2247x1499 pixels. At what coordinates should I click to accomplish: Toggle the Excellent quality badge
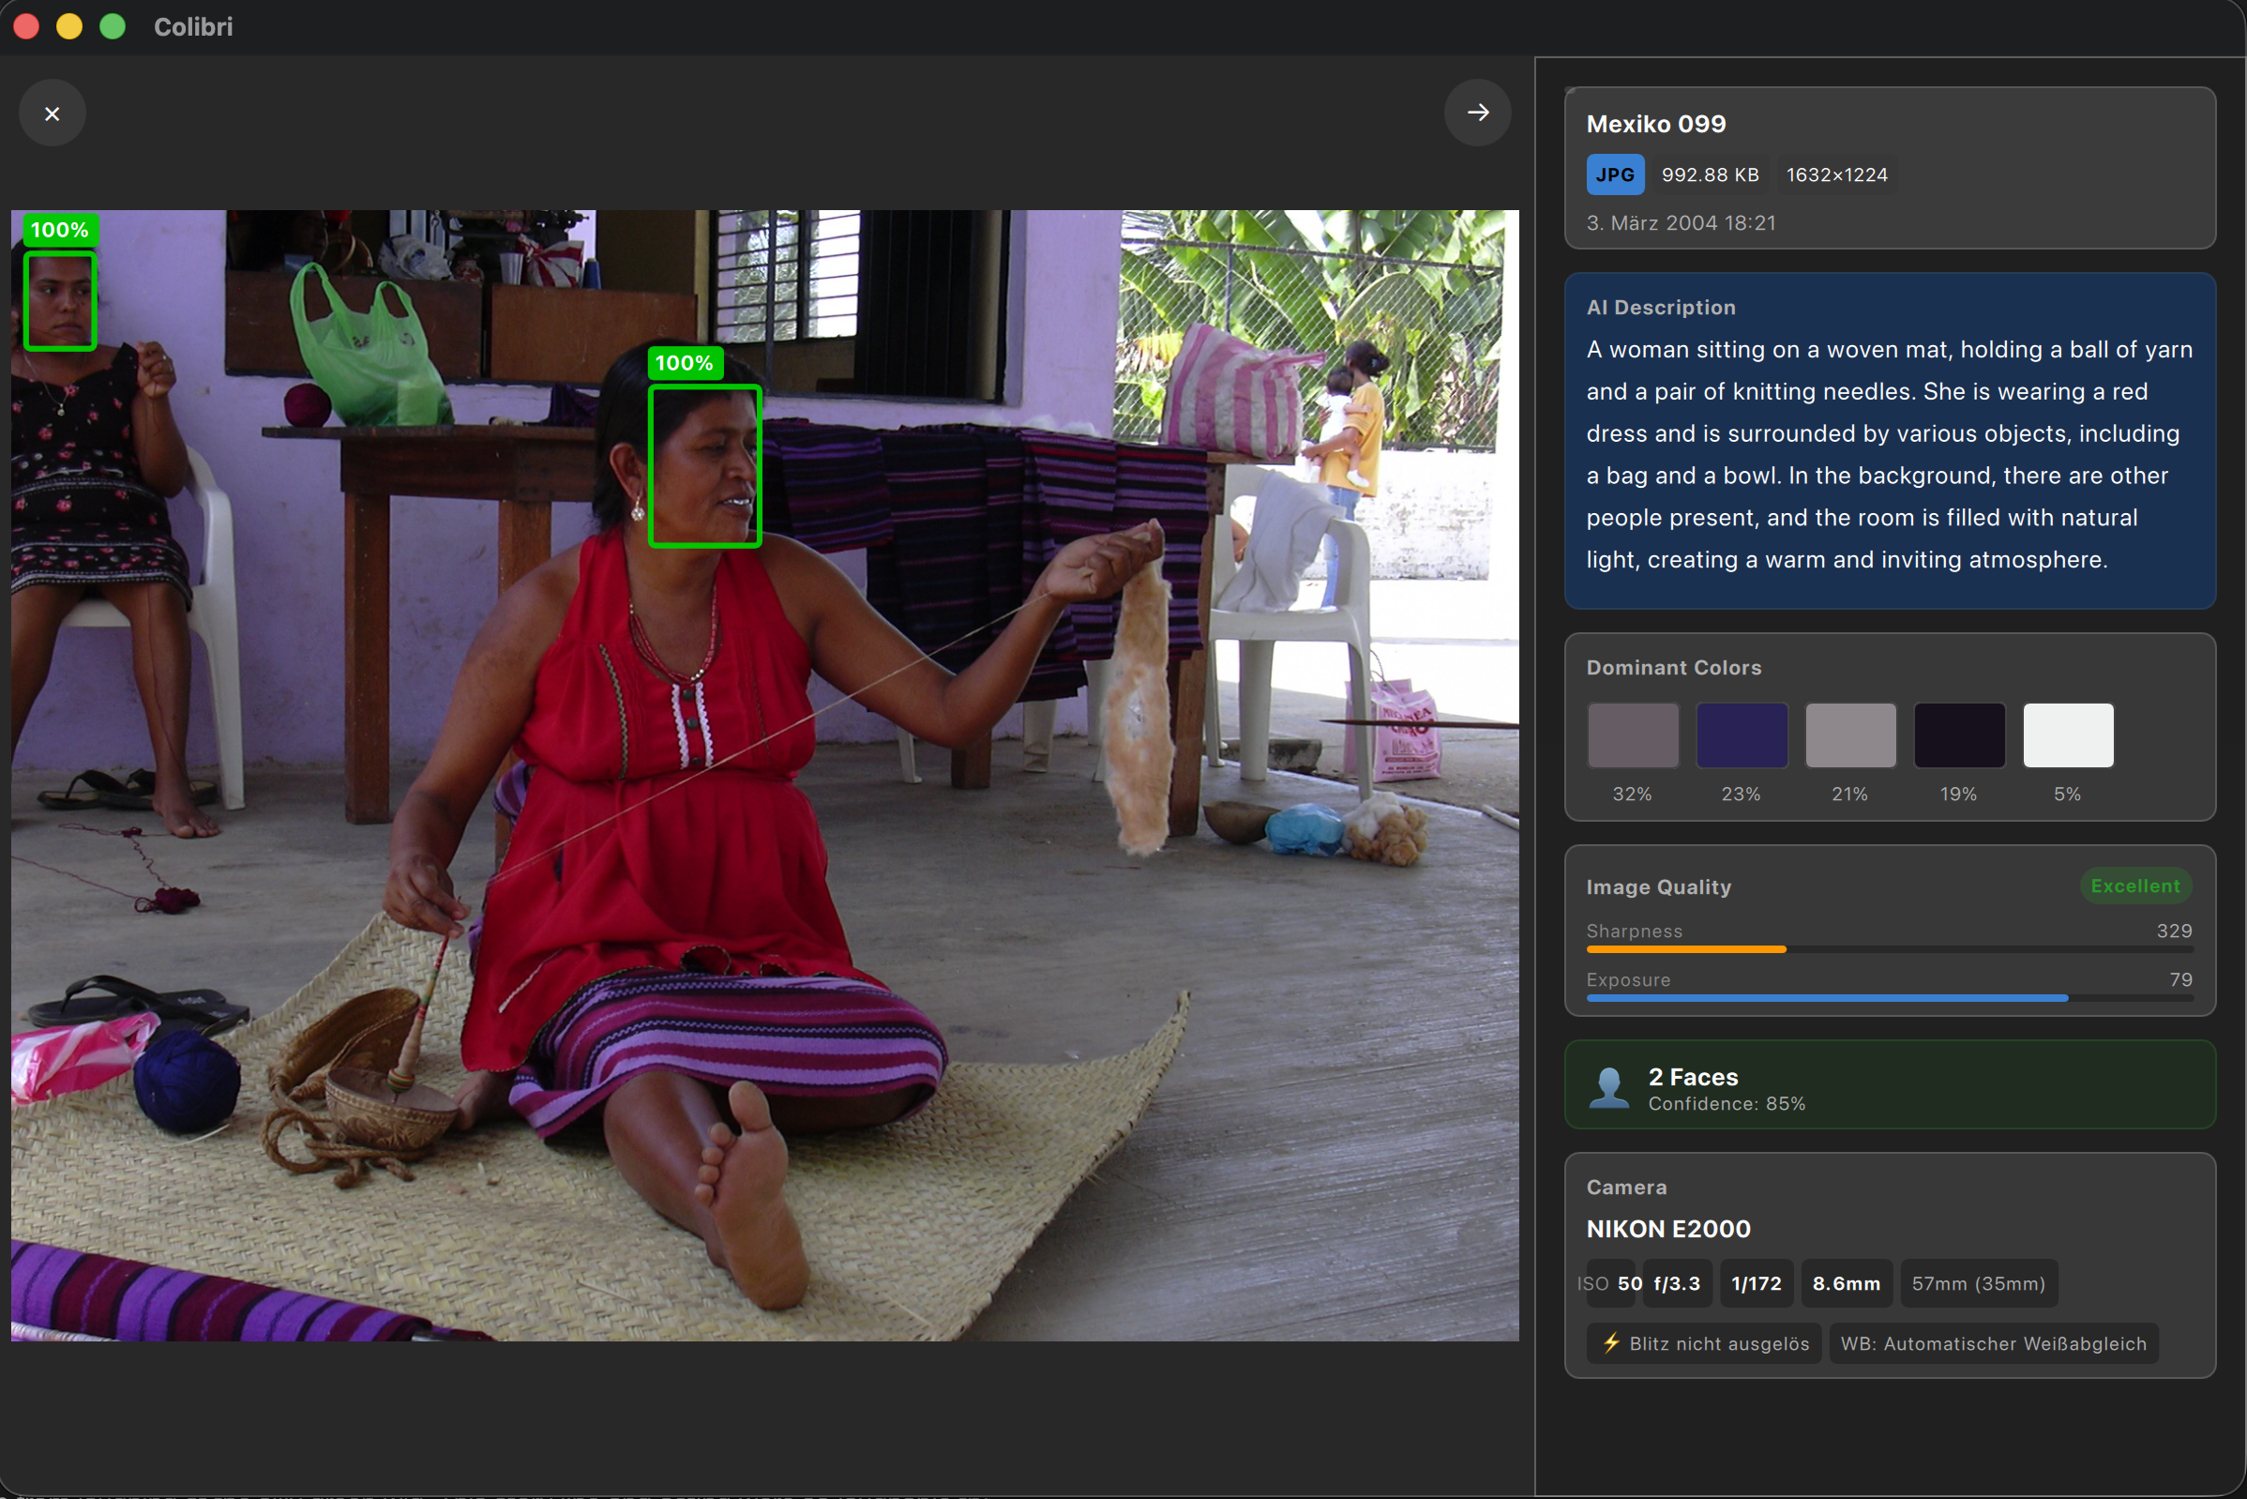click(x=2136, y=886)
